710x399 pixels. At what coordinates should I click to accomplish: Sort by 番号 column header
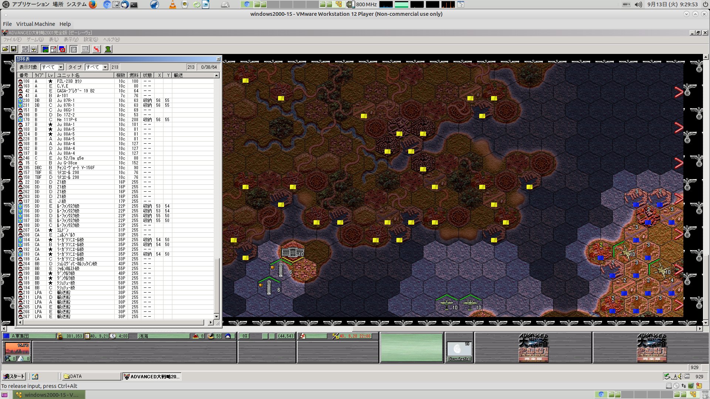[x=24, y=75]
